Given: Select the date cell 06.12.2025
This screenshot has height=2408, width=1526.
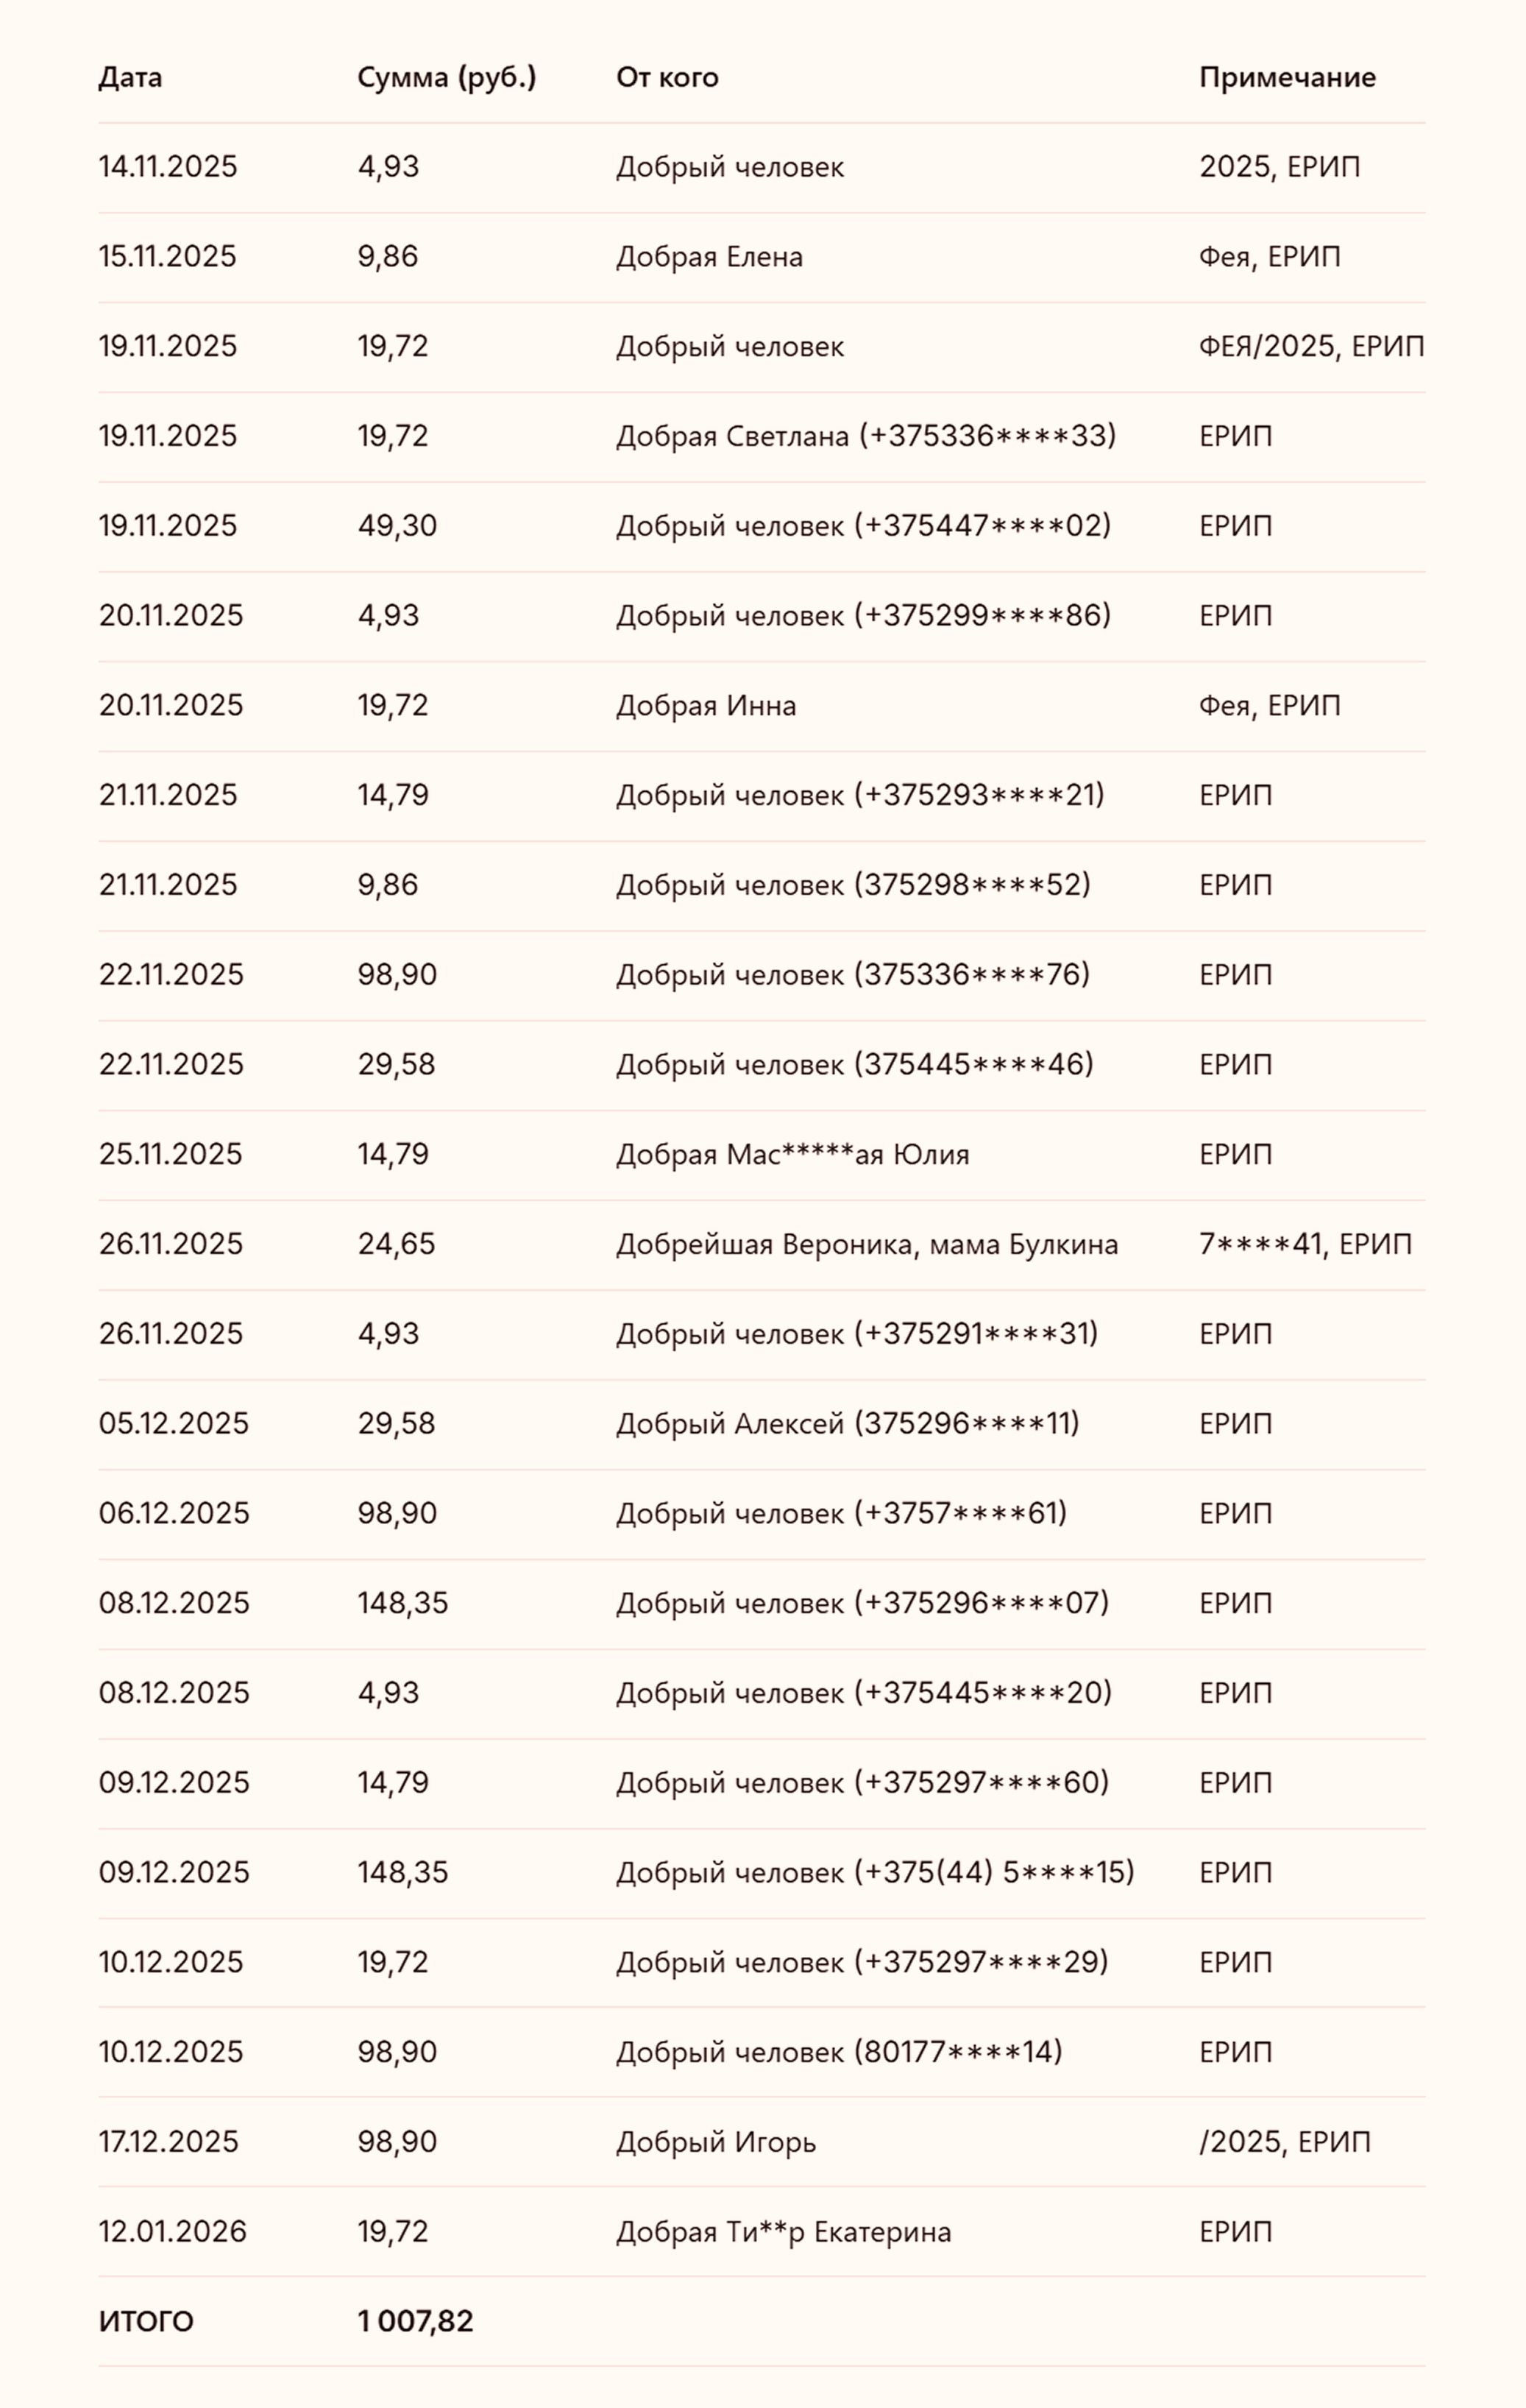Looking at the screenshot, I should point(174,1513).
